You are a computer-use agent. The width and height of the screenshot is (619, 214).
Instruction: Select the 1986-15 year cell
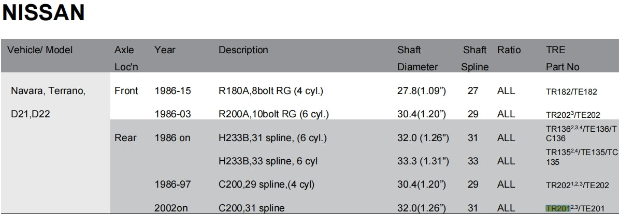(x=172, y=91)
